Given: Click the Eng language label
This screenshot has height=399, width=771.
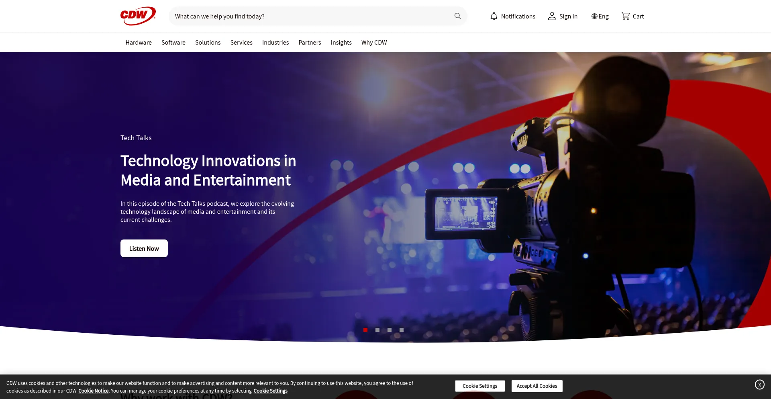Looking at the screenshot, I should click(604, 16).
